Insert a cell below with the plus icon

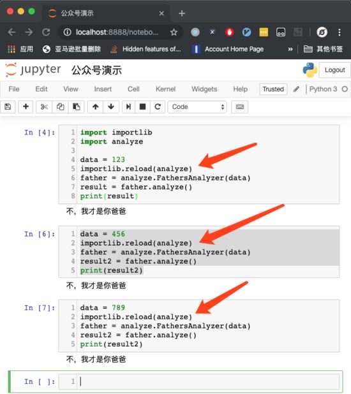tap(26, 107)
